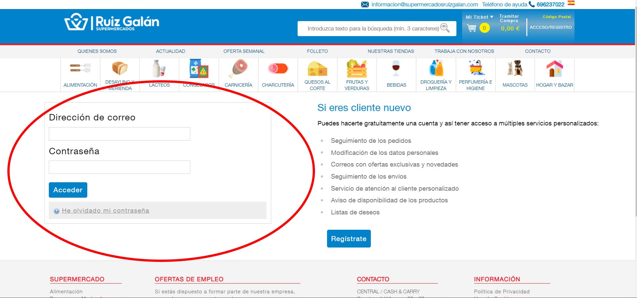Click the envelope email icon
This screenshot has width=637, height=298.
365,4
